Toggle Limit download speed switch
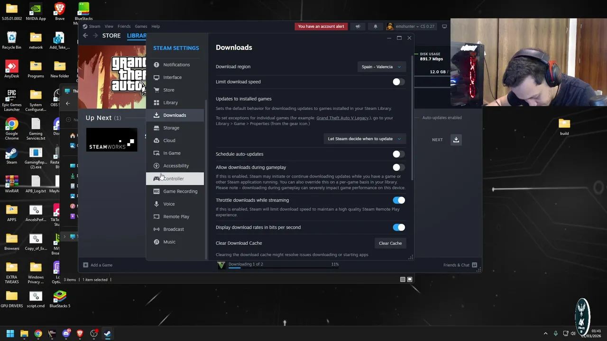This screenshot has height=341, width=607. [x=398, y=82]
